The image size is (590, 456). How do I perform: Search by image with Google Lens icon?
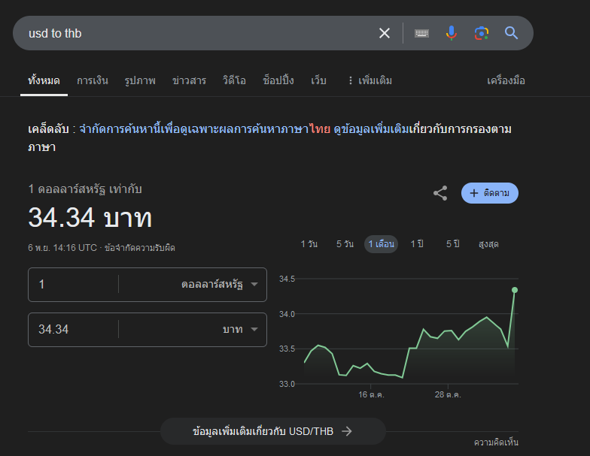coord(482,33)
